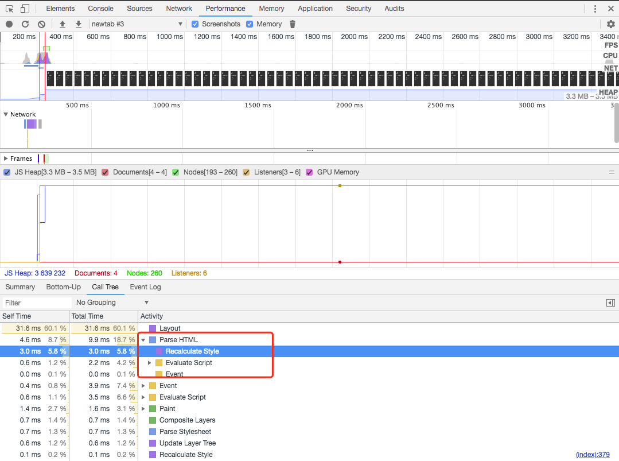Viewport: 619px width, 461px height.
Task: Open the Memory tab
Action: [x=271, y=8]
